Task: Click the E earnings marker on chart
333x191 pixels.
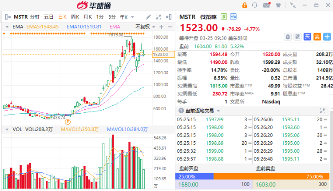Action: tap(67, 122)
